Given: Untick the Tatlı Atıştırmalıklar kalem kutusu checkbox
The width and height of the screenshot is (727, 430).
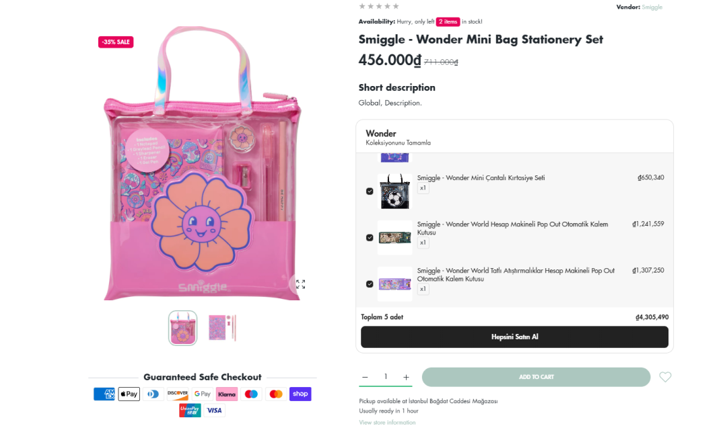Looking at the screenshot, I should click(x=369, y=284).
